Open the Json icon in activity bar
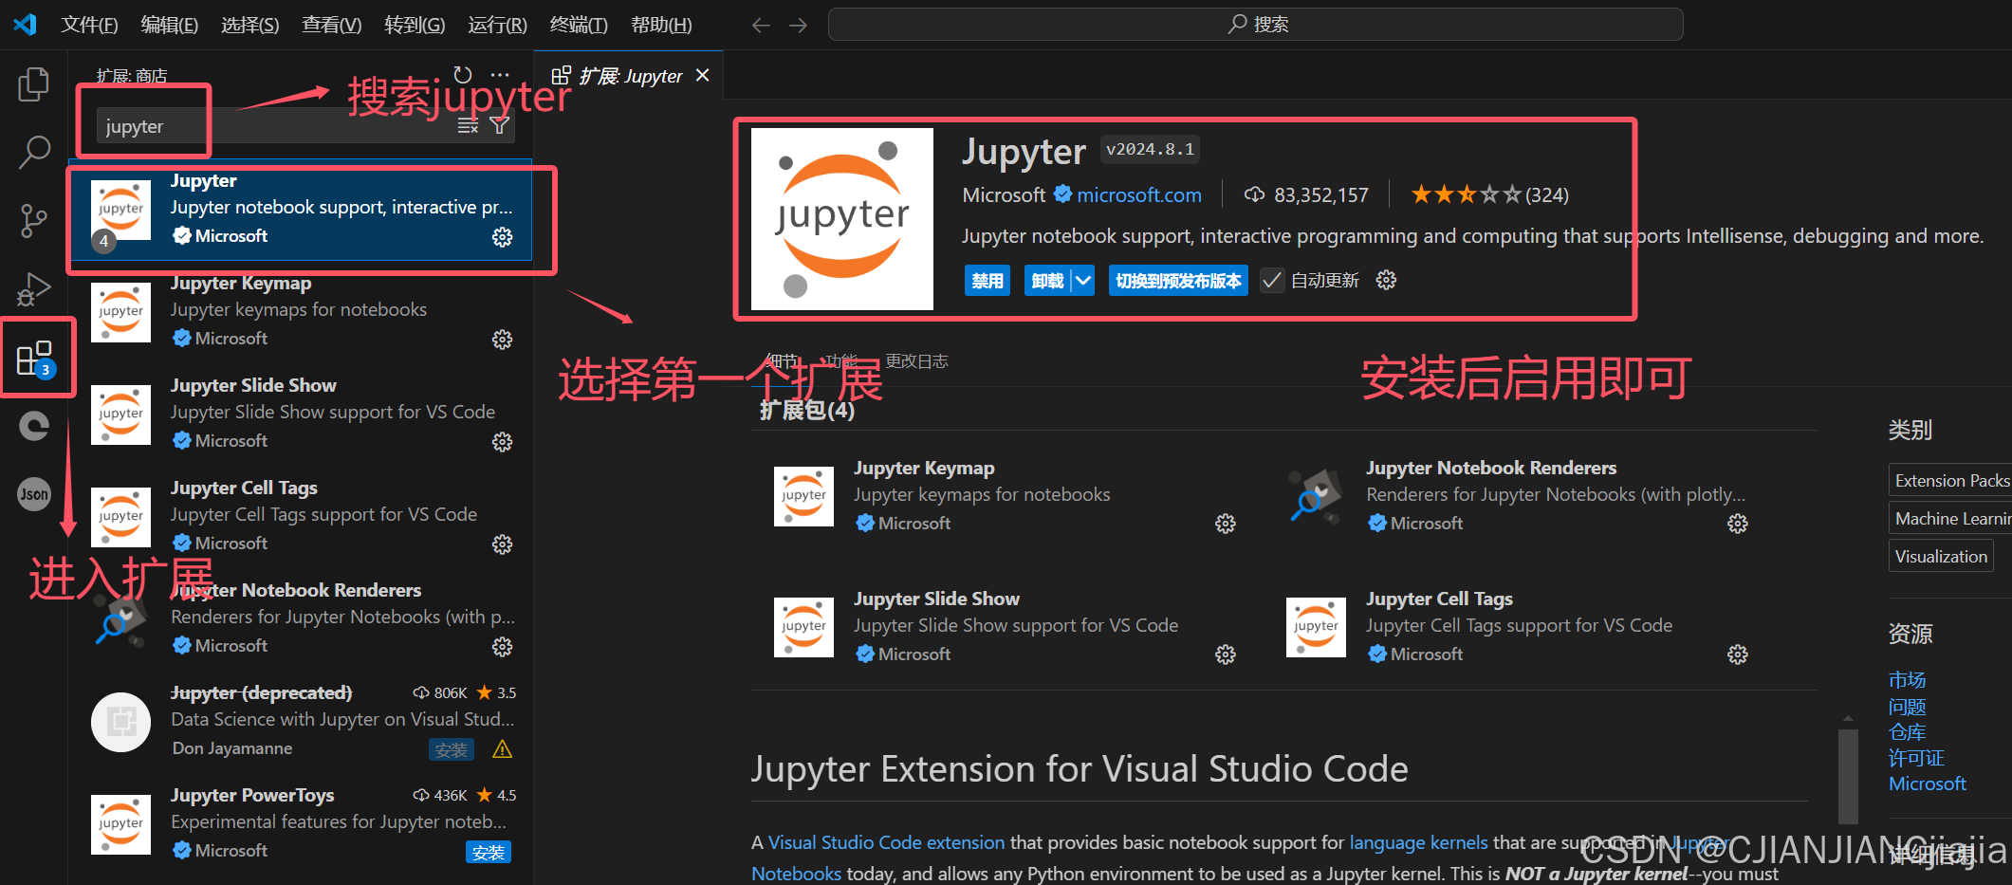This screenshot has width=2012, height=885. coord(34,494)
